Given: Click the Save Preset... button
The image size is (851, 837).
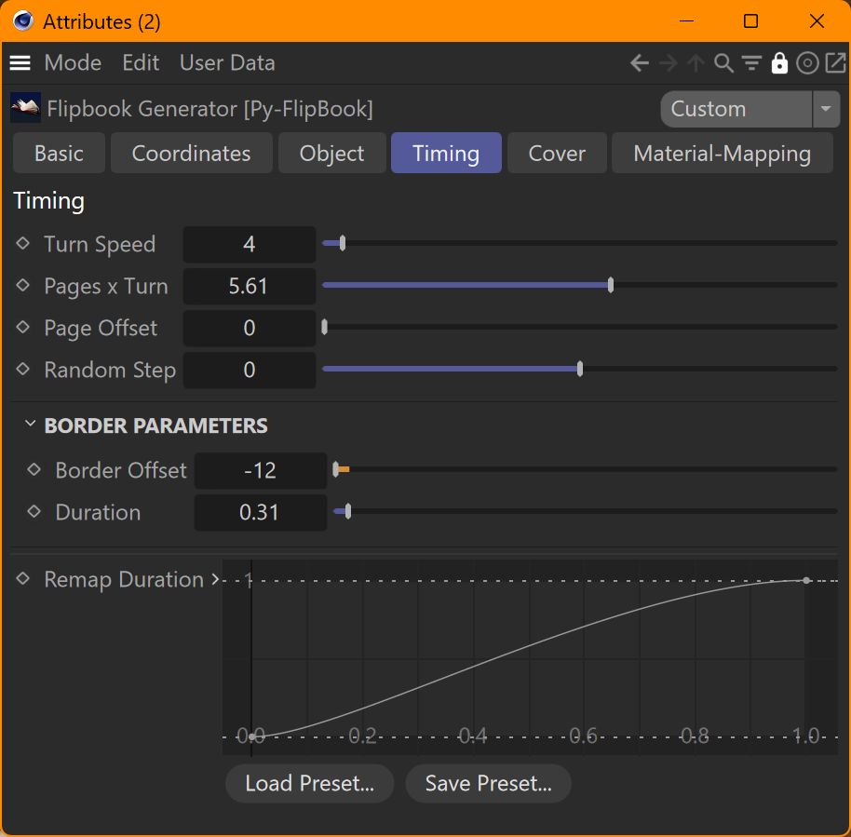Looking at the screenshot, I should tap(489, 783).
